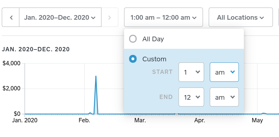Click the blue chevron on START am selector
The image size is (279, 137).
click(x=232, y=72)
